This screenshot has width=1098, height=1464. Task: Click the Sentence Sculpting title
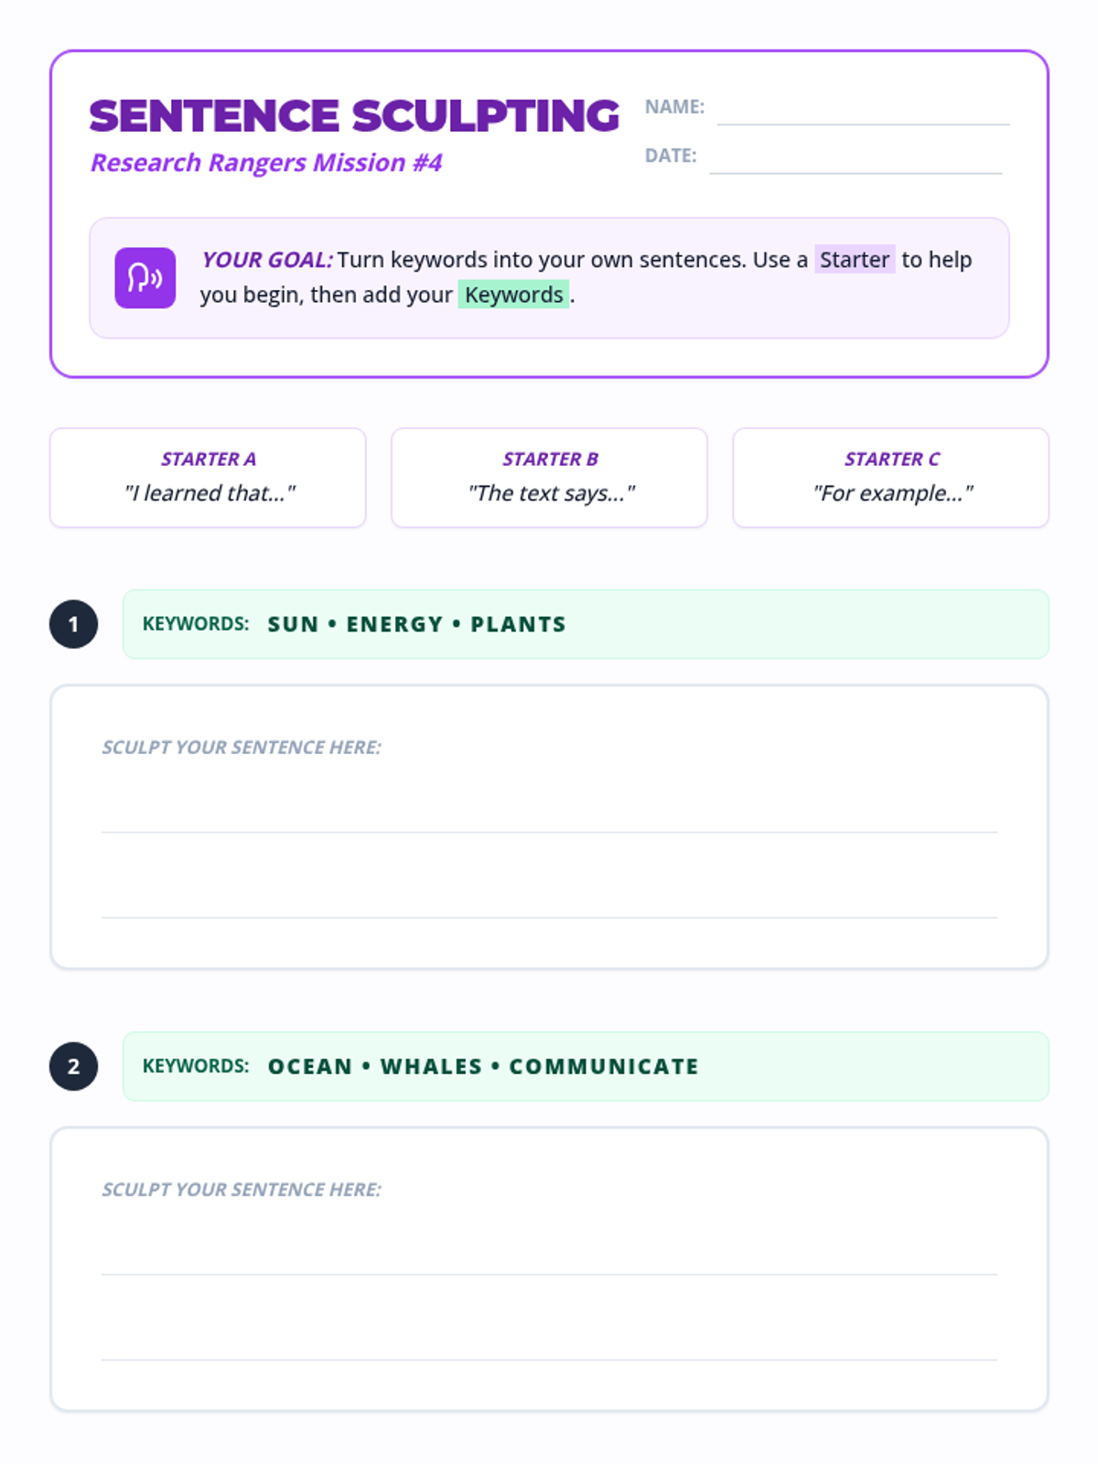tap(354, 116)
